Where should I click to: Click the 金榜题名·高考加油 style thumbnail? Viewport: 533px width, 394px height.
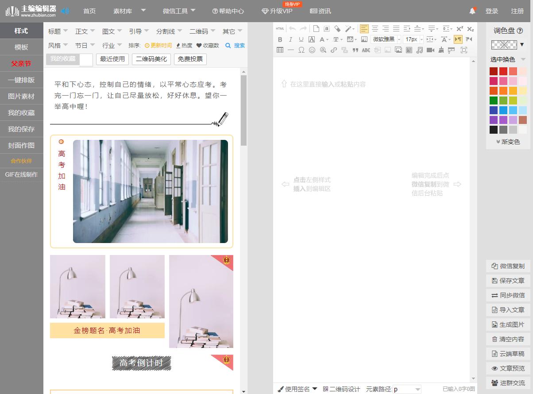click(x=107, y=330)
